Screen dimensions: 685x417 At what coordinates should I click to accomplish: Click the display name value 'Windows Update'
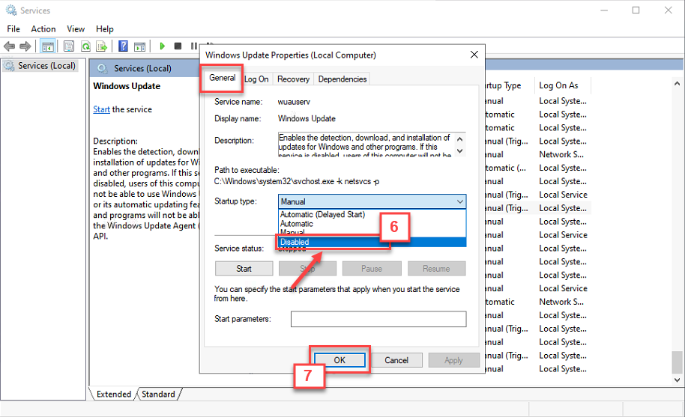click(x=307, y=118)
